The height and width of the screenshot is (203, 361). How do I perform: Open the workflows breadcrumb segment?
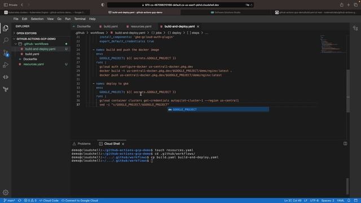pyautogui.click(x=97, y=33)
